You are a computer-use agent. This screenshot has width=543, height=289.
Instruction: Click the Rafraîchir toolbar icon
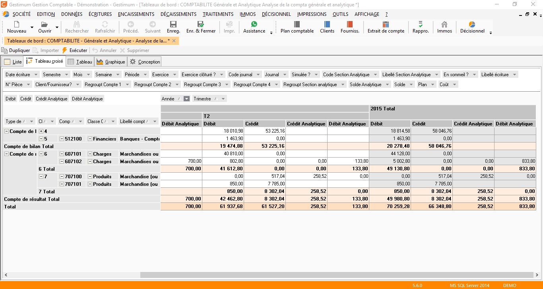tap(105, 24)
